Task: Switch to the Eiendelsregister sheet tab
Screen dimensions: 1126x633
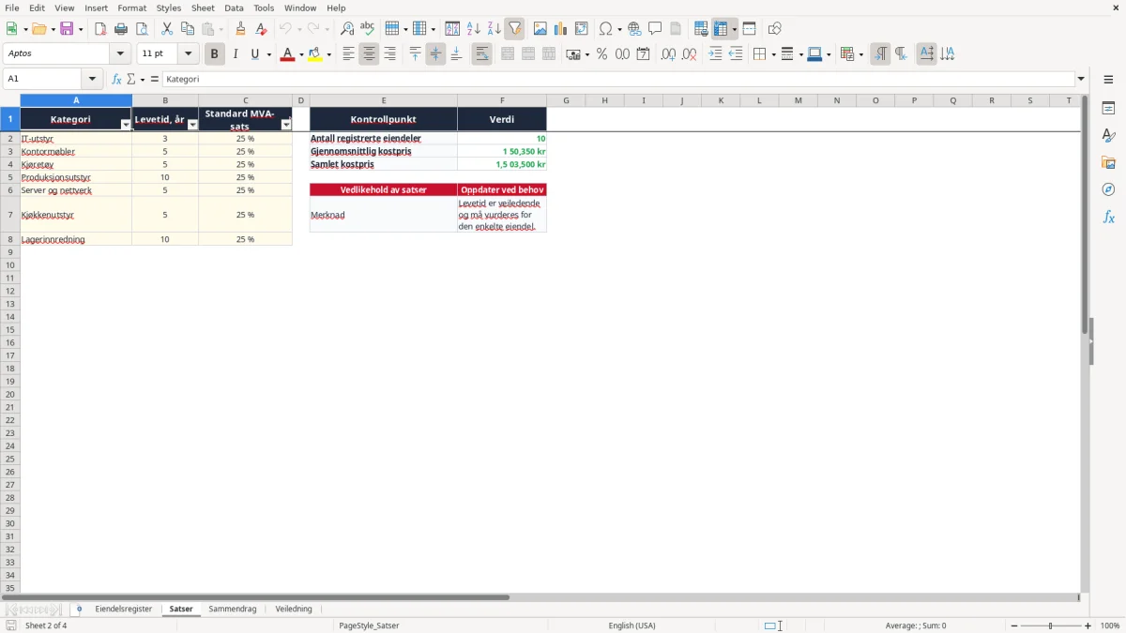Action: (123, 610)
